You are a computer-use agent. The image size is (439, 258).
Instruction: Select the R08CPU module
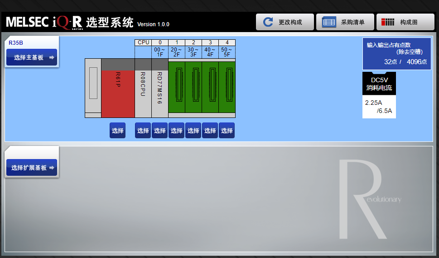click(143, 91)
